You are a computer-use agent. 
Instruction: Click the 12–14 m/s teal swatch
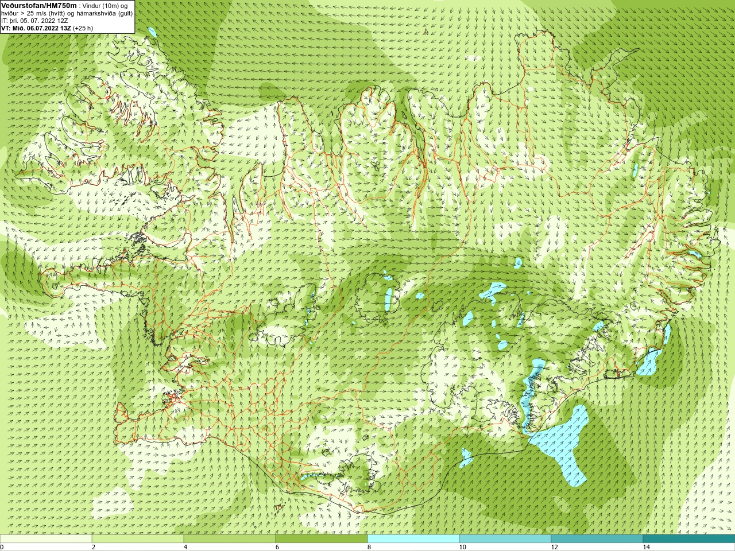click(x=597, y=539)
